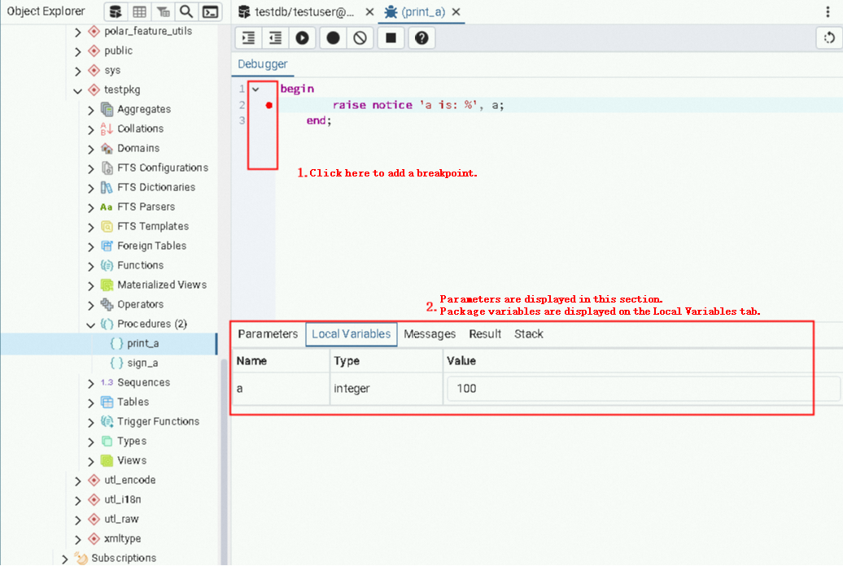Select Foreign Tables tree item
Screen dimensions: 843x566
pyautogui.click(x=151, y=246)
